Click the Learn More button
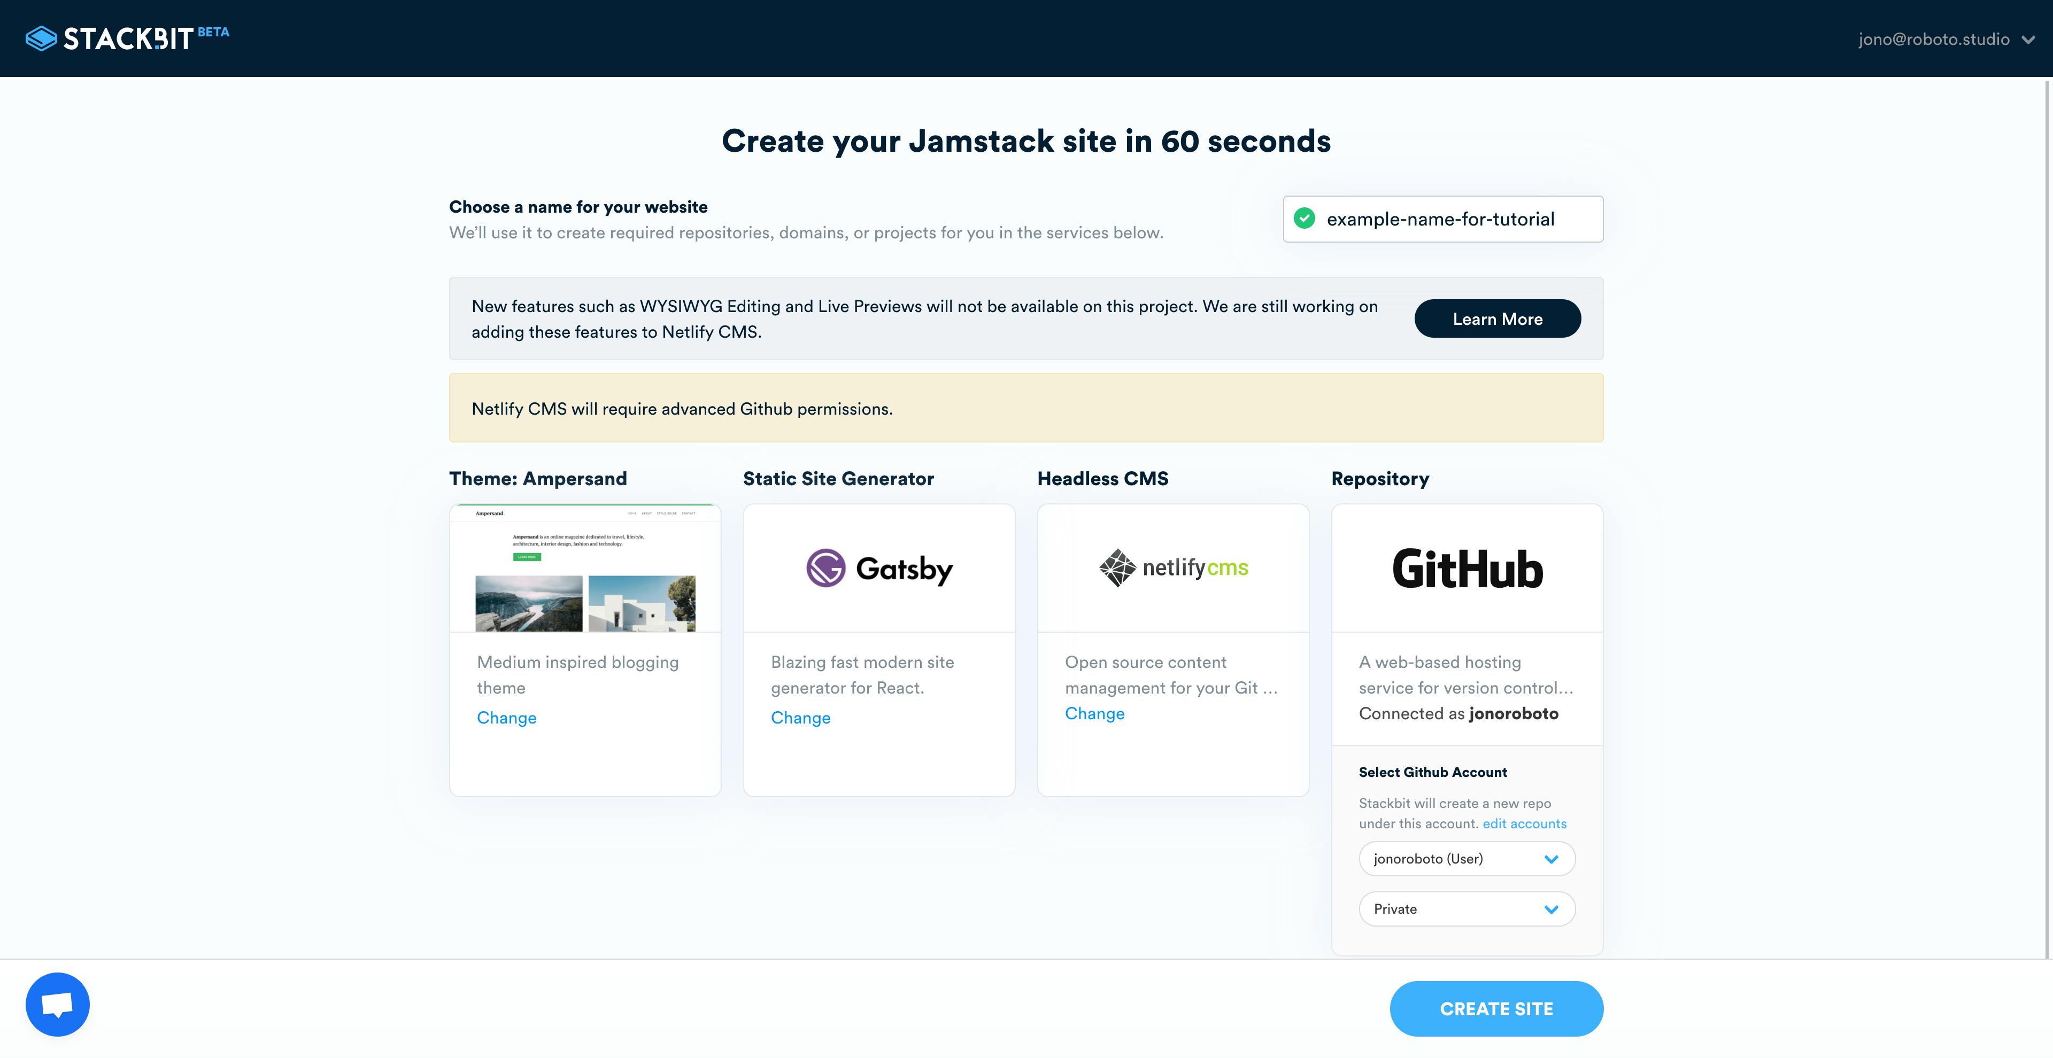The height and width of the screenshot is (1058, 2053). (x=1498, y=318)
